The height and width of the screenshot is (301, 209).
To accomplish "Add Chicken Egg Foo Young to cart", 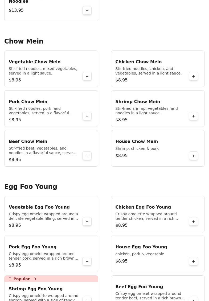I will point(194,222).
